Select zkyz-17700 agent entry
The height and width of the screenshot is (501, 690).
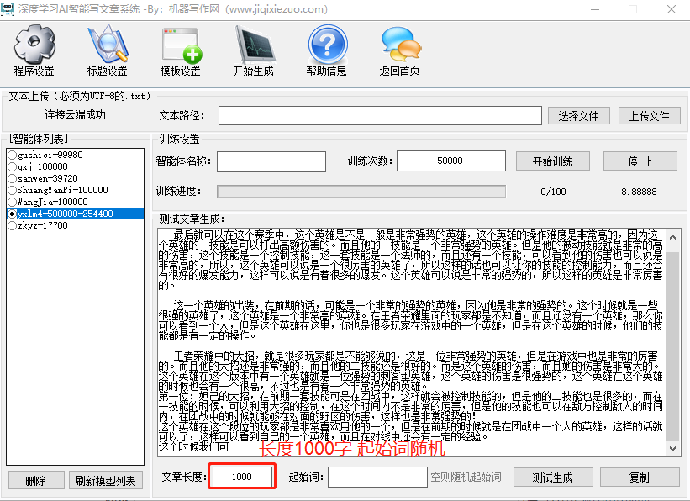(x=12, y=226)
